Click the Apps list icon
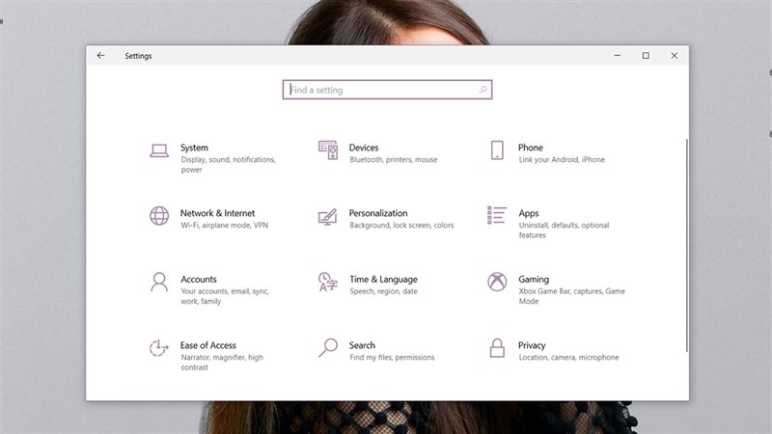 pos(497,215)
